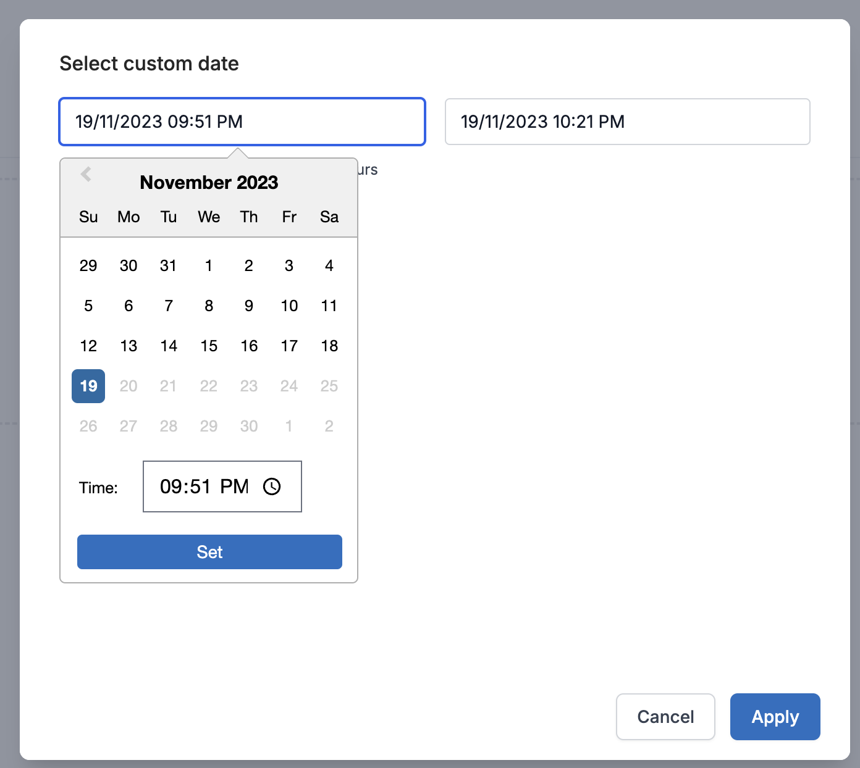Click the November 2023 month header
Viewport: 860px width, 768px height.
tap(209, 182)
